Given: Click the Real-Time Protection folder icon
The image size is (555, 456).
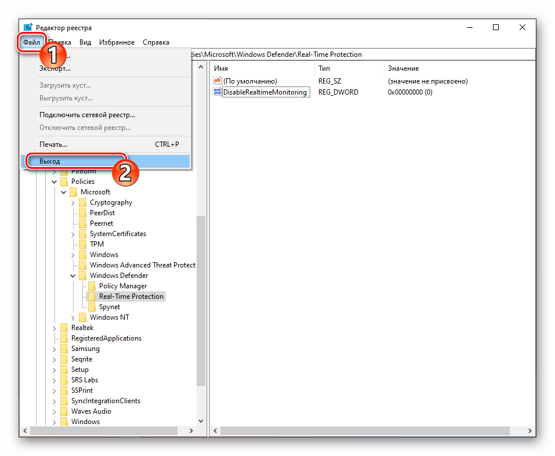Looking at the screenshot, I should [92, 296].
